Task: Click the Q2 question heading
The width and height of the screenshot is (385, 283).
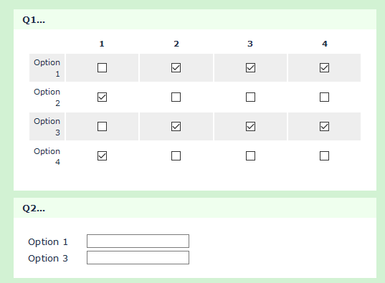Action: tap(34, 208)
